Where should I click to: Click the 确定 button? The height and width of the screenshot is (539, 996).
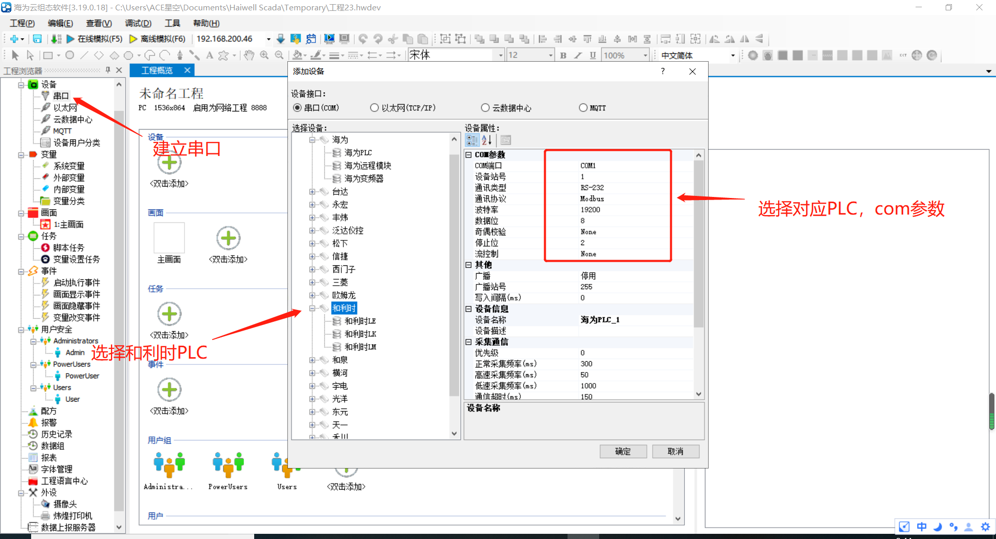(623, 451)
